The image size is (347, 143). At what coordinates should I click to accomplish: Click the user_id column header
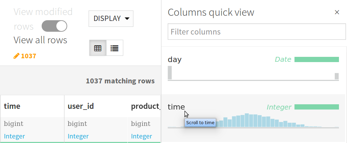(81, 106)
